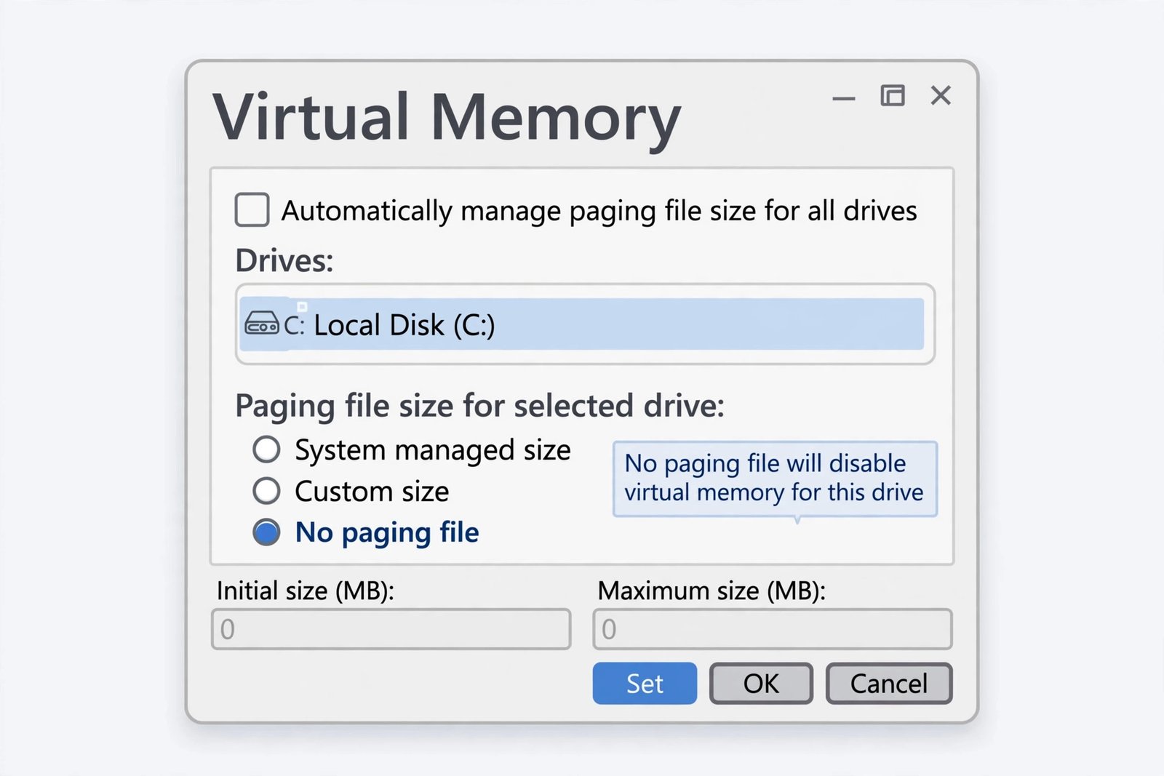1164x776 pixels.
Task: Click the 'Initial size (MB):' label
Action: 306,591
